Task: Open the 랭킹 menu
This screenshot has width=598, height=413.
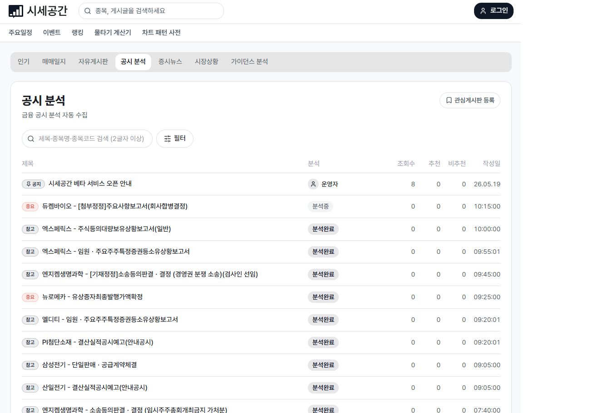Action: tap(78, 33)
